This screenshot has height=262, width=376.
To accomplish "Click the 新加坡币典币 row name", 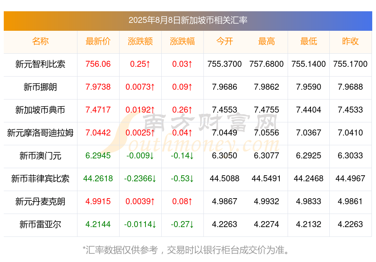I will coord(40,110).
